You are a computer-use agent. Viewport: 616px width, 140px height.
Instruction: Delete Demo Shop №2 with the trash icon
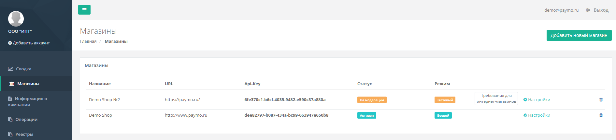601,100
